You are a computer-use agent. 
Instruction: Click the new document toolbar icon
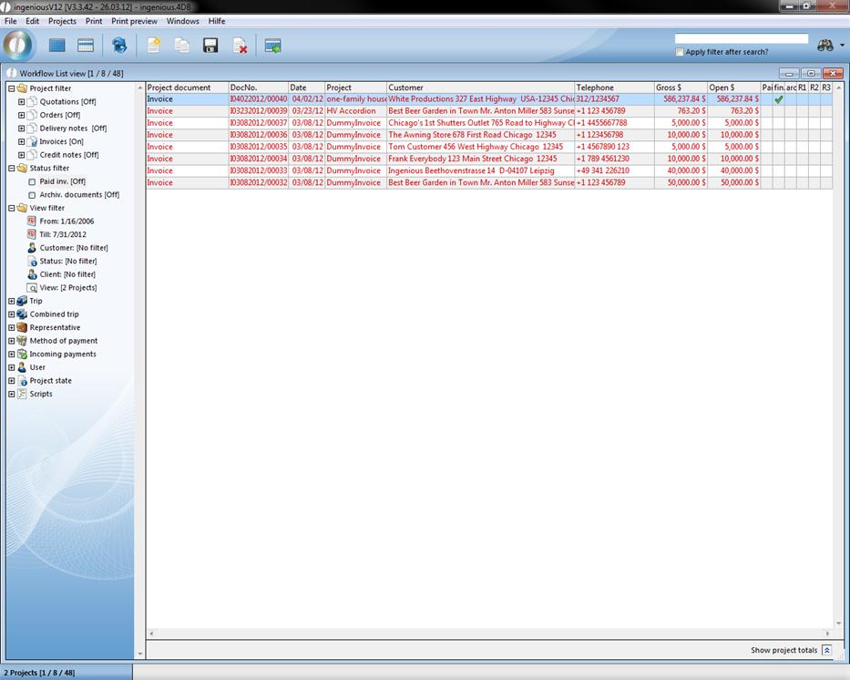(153, 46)
